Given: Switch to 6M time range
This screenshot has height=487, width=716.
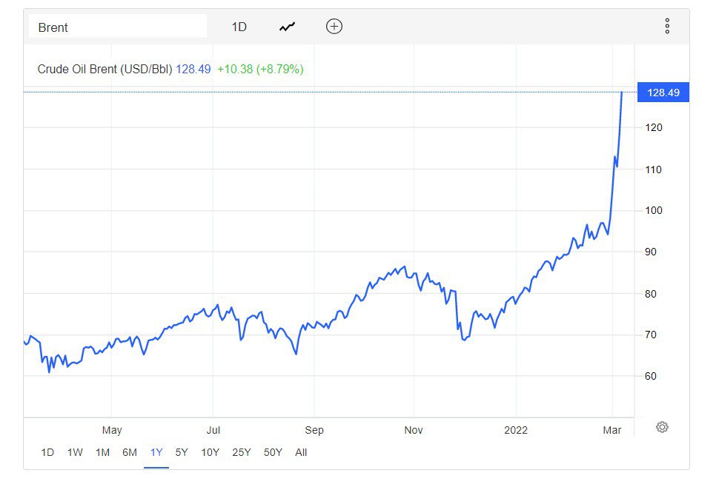Looking at the screenshot, I should tap(130, 452).
